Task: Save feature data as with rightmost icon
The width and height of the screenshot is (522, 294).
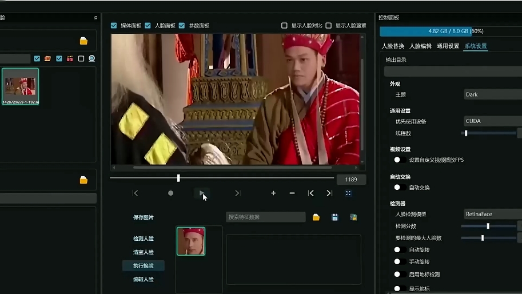Action: 353,217
